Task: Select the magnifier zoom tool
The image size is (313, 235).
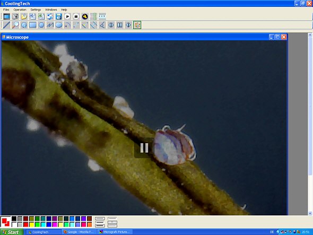Action: point(15,25)
